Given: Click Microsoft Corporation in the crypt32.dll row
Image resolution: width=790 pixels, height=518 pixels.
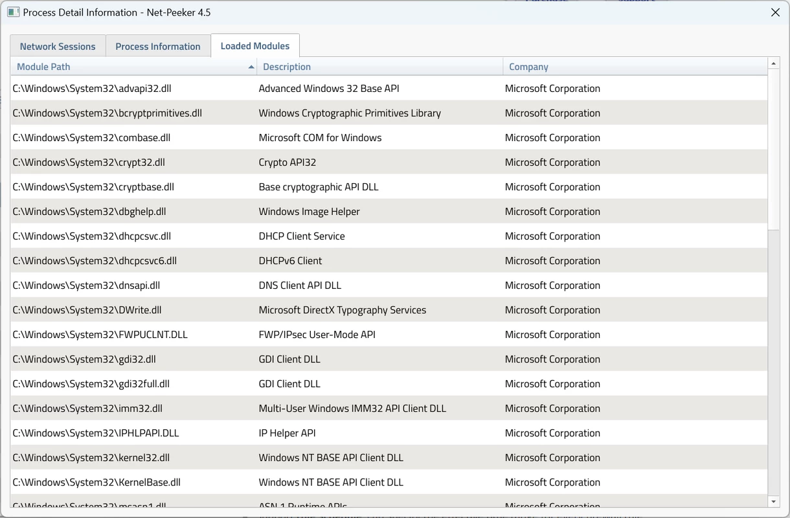Looking at the screenshot, I should pos(552,163).
